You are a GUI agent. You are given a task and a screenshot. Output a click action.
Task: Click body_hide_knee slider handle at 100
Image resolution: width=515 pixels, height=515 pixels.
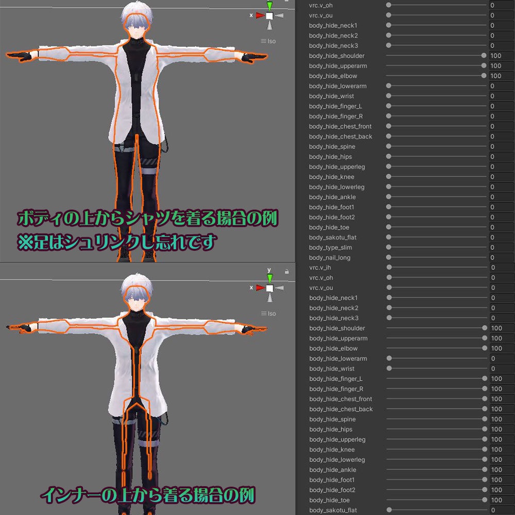(x=485, y=449)
